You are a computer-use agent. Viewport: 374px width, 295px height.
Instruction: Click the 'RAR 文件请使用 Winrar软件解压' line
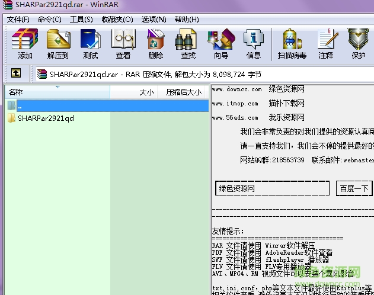263,245
